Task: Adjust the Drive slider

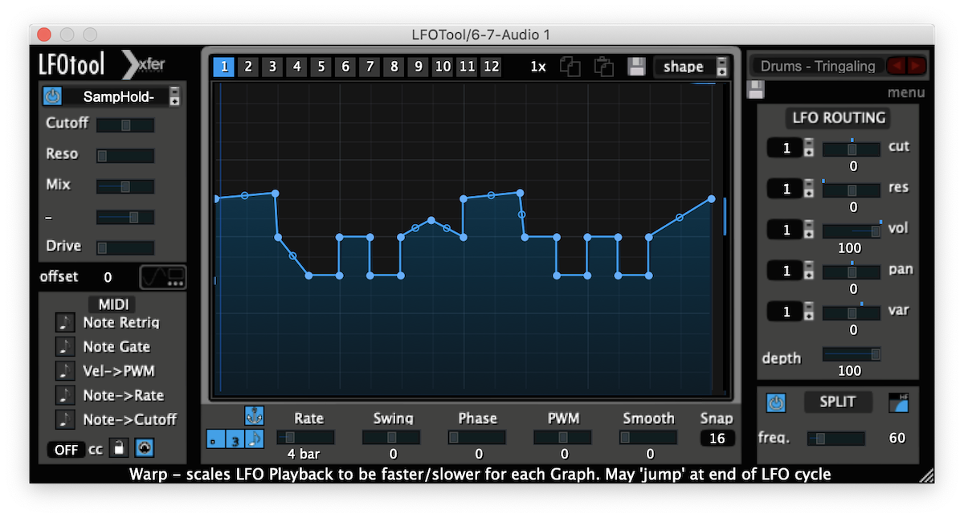Action: 125,247
